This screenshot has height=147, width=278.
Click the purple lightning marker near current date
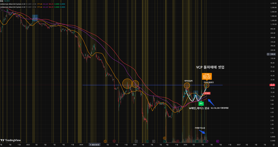click(208, 141)
